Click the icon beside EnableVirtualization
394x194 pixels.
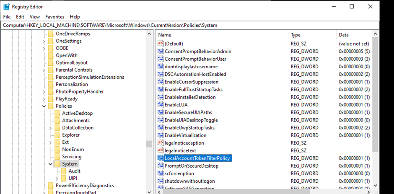(160, 135)
